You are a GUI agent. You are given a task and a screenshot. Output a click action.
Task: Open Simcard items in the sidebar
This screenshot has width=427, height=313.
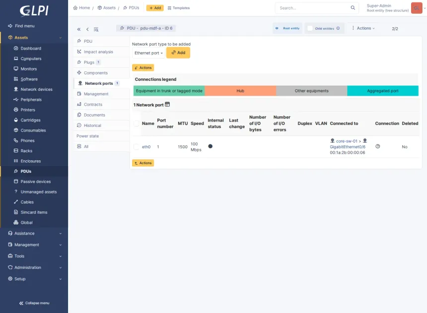[34, 212]
